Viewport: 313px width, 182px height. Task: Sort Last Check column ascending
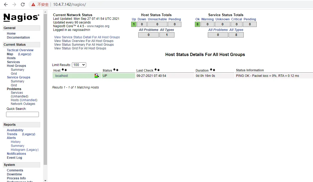[156, 70]
